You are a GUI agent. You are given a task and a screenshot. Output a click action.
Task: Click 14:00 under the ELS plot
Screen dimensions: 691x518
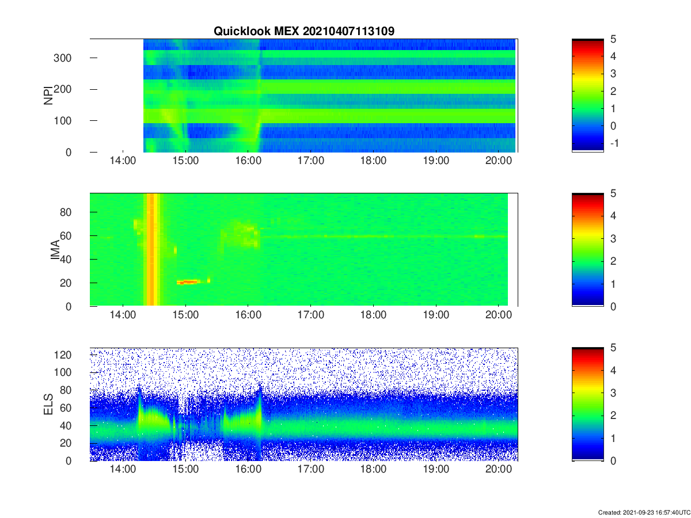click(x=123, y=470)
